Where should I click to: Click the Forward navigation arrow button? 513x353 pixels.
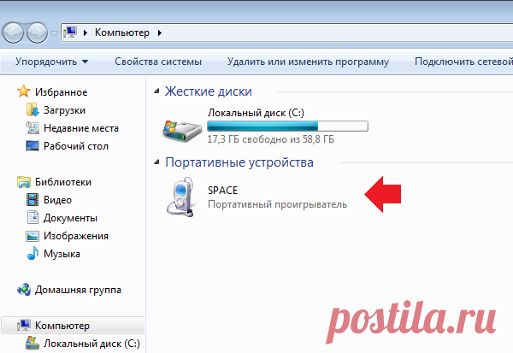tap(37, 32)
